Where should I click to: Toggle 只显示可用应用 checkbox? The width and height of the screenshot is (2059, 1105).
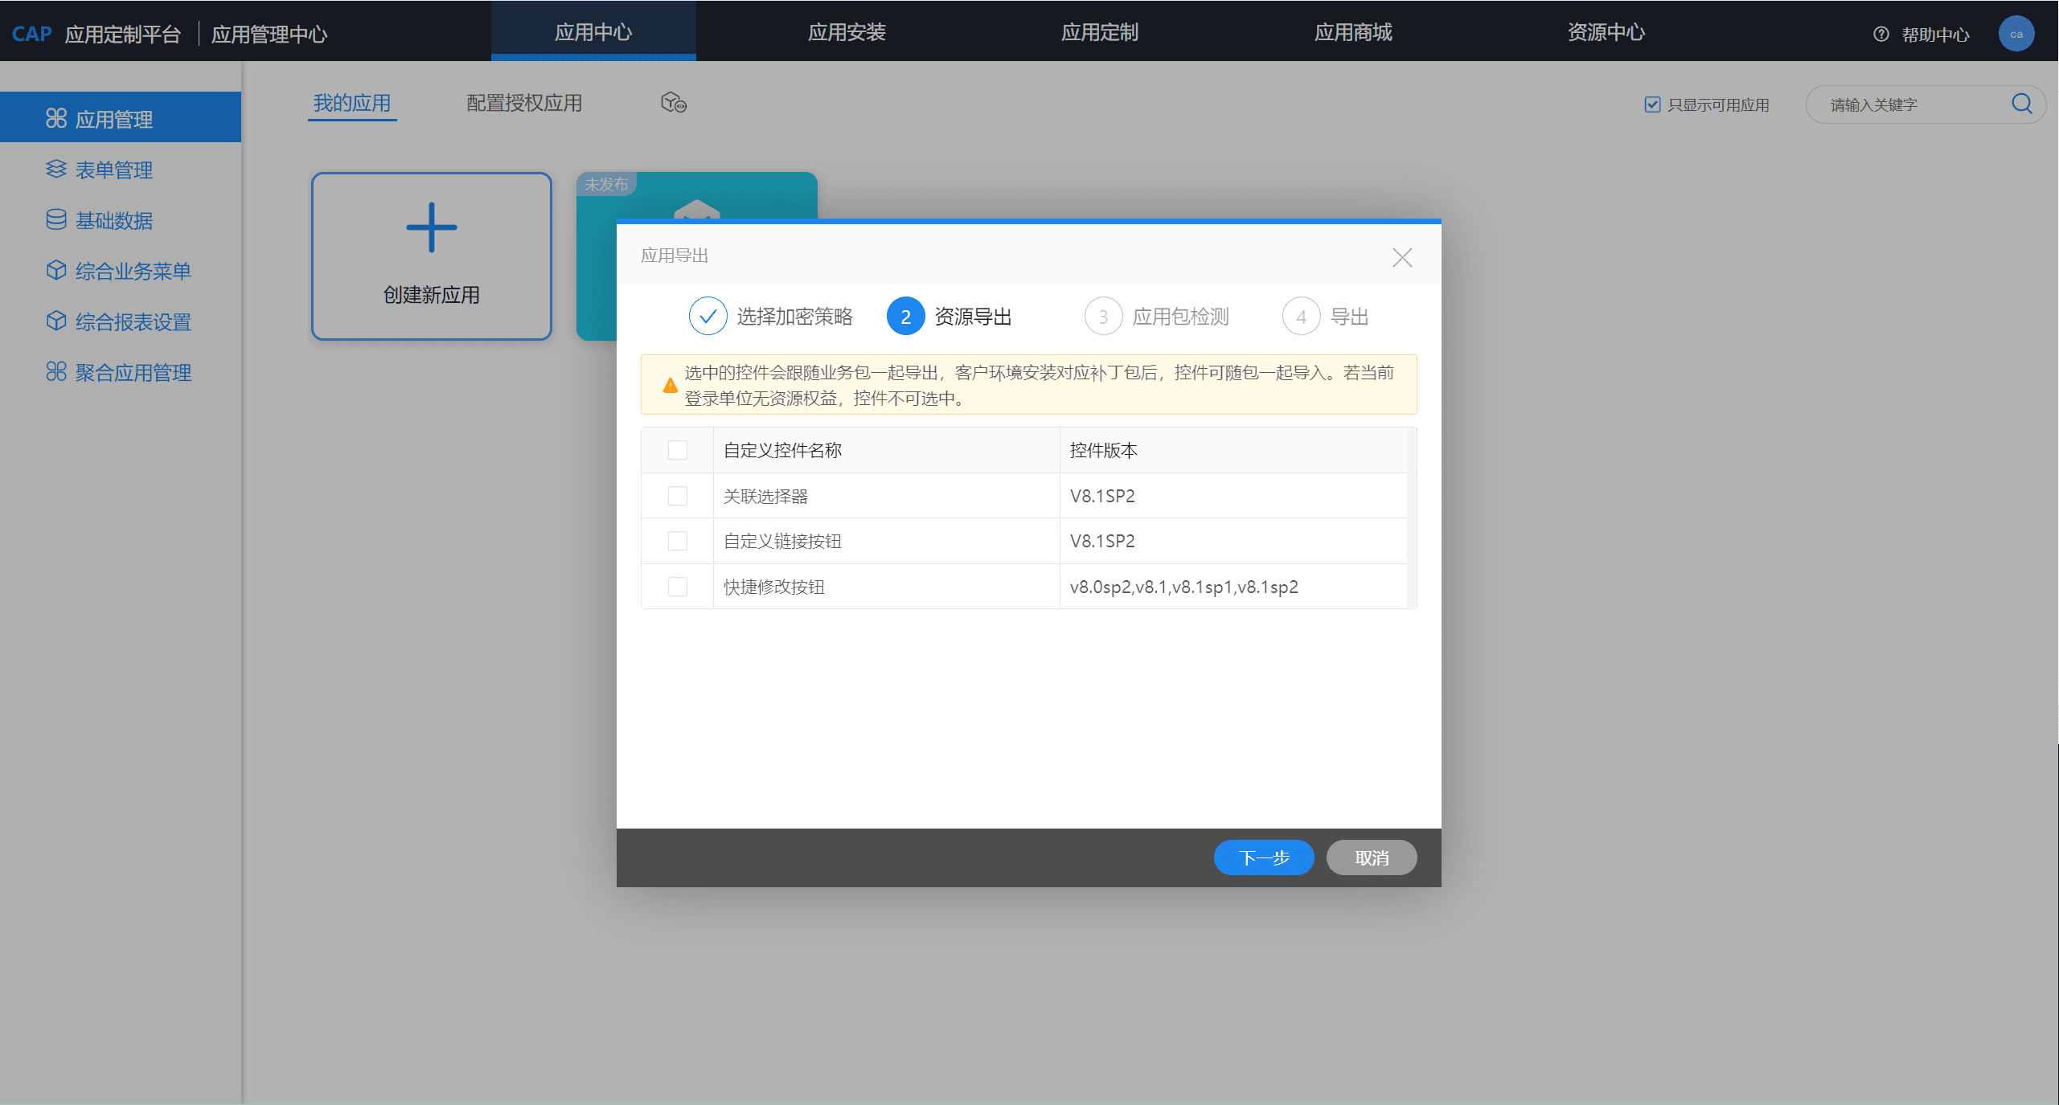[1652, 104]
